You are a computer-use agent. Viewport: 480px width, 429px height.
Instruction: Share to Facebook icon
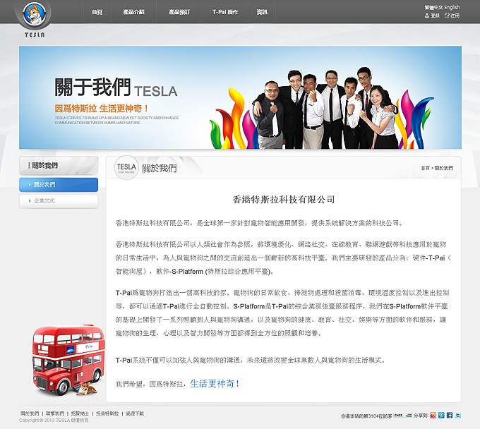coord(450,415)
